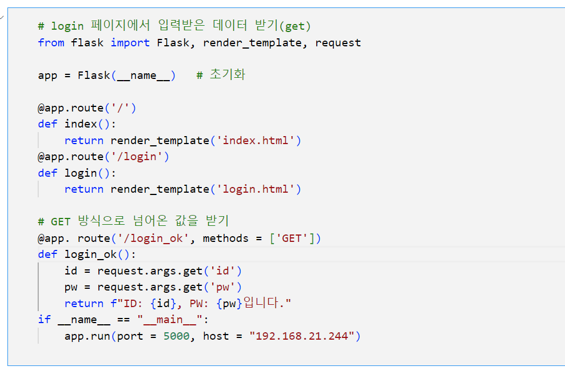Click the 'def login_ok():' line

pyautogui.click(x=87, y=254)
